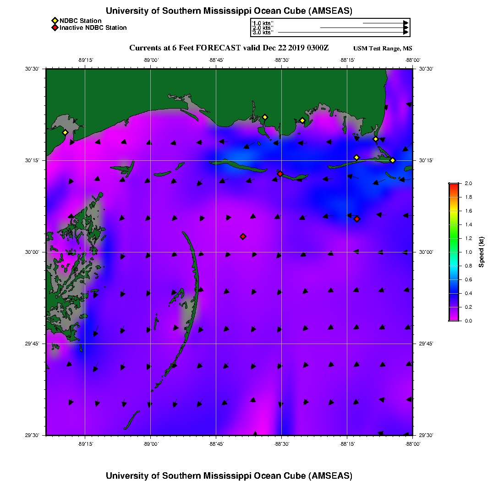Click the red top of the speed color bar
The height and width of the screenshot is (481, 504).
point(453,186)
